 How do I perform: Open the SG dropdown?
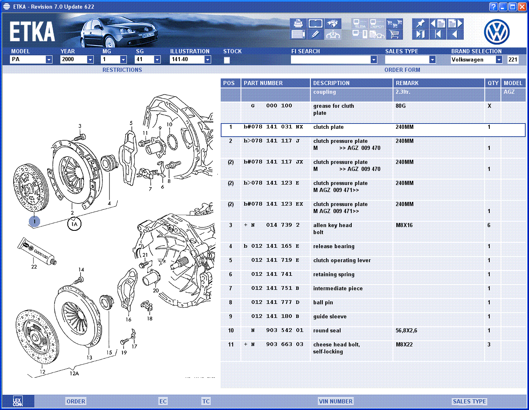point(157,59)
